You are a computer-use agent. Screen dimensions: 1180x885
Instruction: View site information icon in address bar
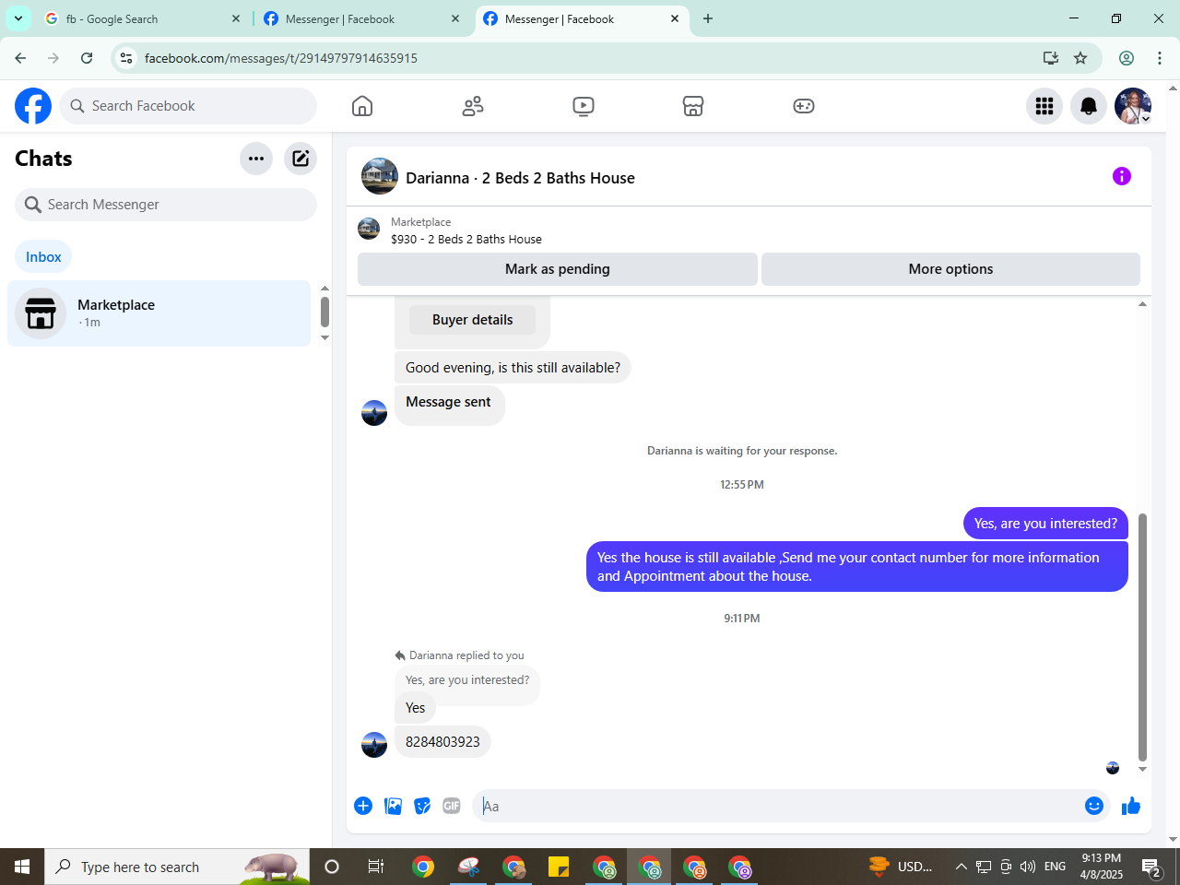(126, 58)
